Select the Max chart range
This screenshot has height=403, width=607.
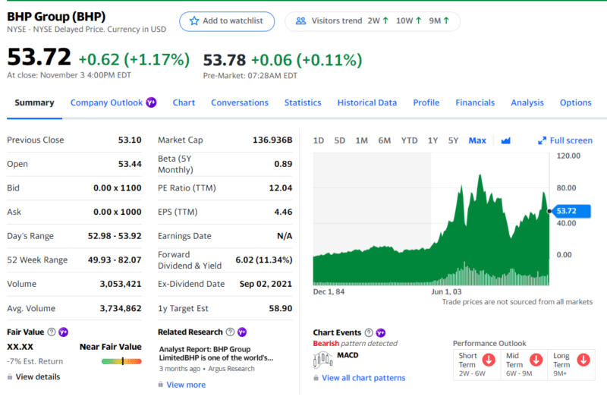[x=477, y=140]
